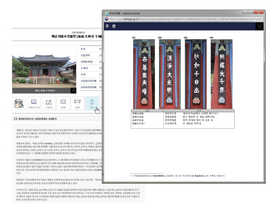Click the 004 label above the fourth photo

click(x=211, y=38)
